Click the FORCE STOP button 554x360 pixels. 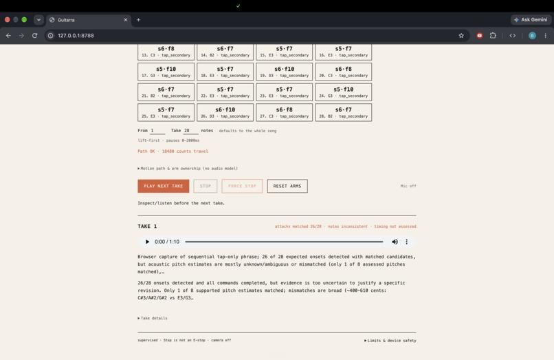tap(242, 186)
